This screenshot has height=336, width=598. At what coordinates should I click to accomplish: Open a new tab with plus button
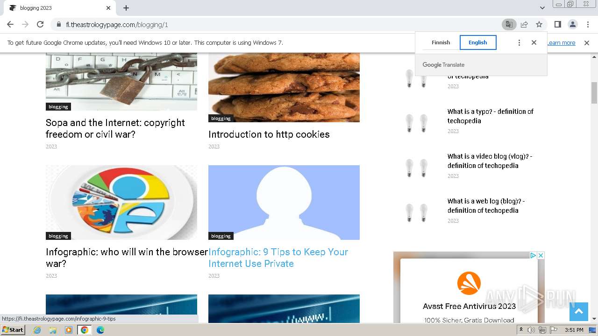pyautogui.click(x=126, y=8)
